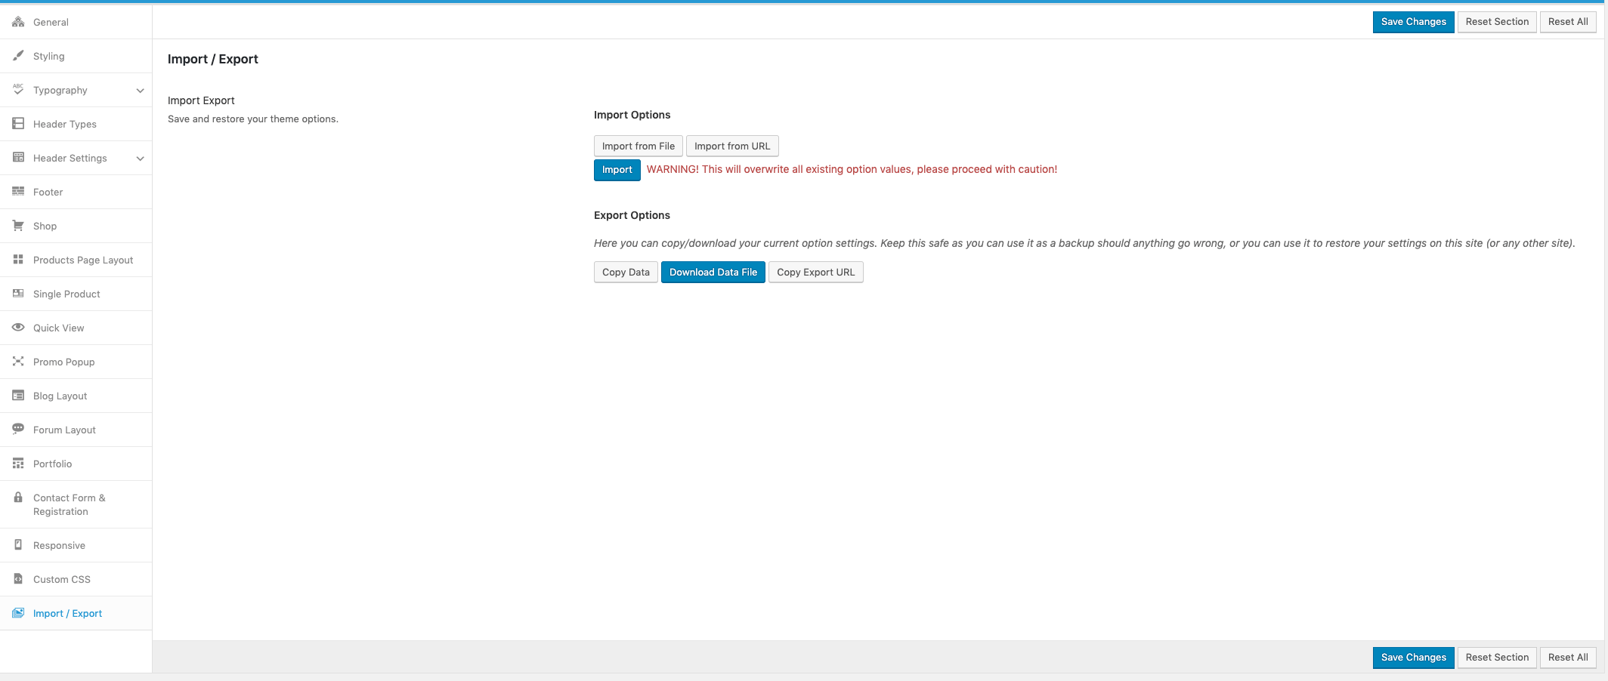
Task: Click the Import from File button
Action: 639,146
